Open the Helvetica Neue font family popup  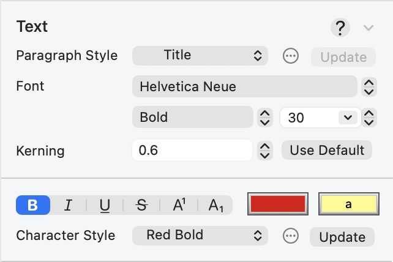click(x=245, y=86)
